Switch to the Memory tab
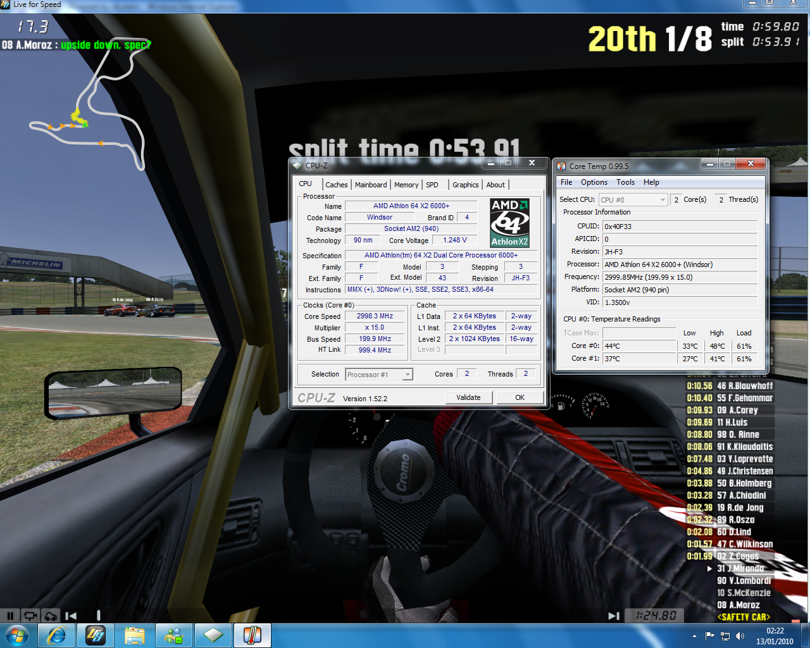Viewport: 810px width, 648px height. (x=406, y=185)
